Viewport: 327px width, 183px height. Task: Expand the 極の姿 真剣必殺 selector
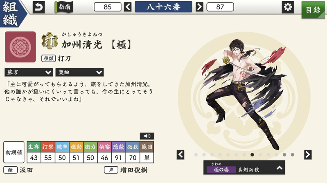point(244,168)
